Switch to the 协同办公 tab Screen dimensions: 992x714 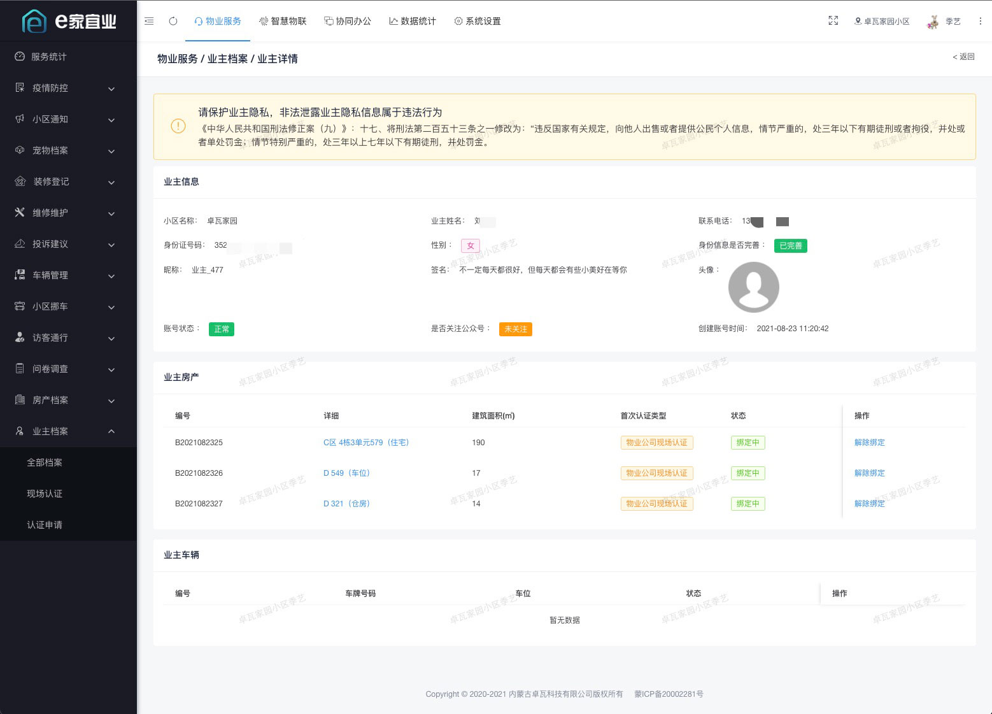click(x=348, y=21)
